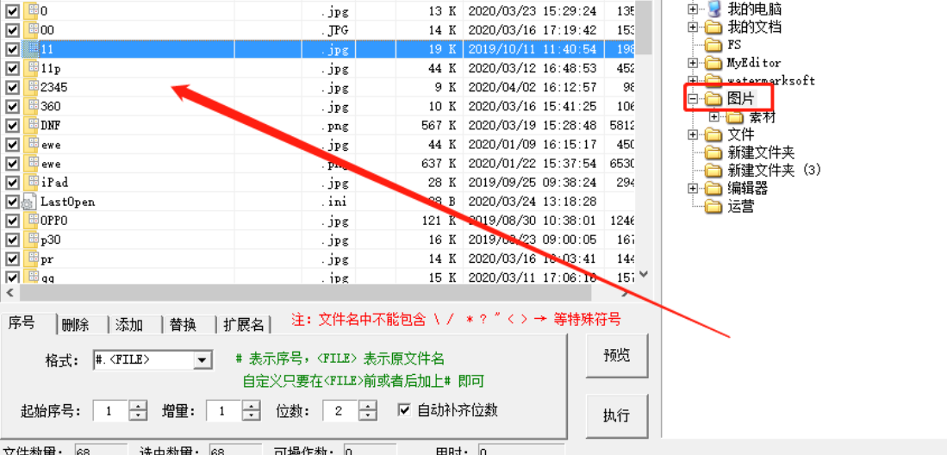Decrease 增量 using down arrow
Screen dimensions: 947x455
252,415
